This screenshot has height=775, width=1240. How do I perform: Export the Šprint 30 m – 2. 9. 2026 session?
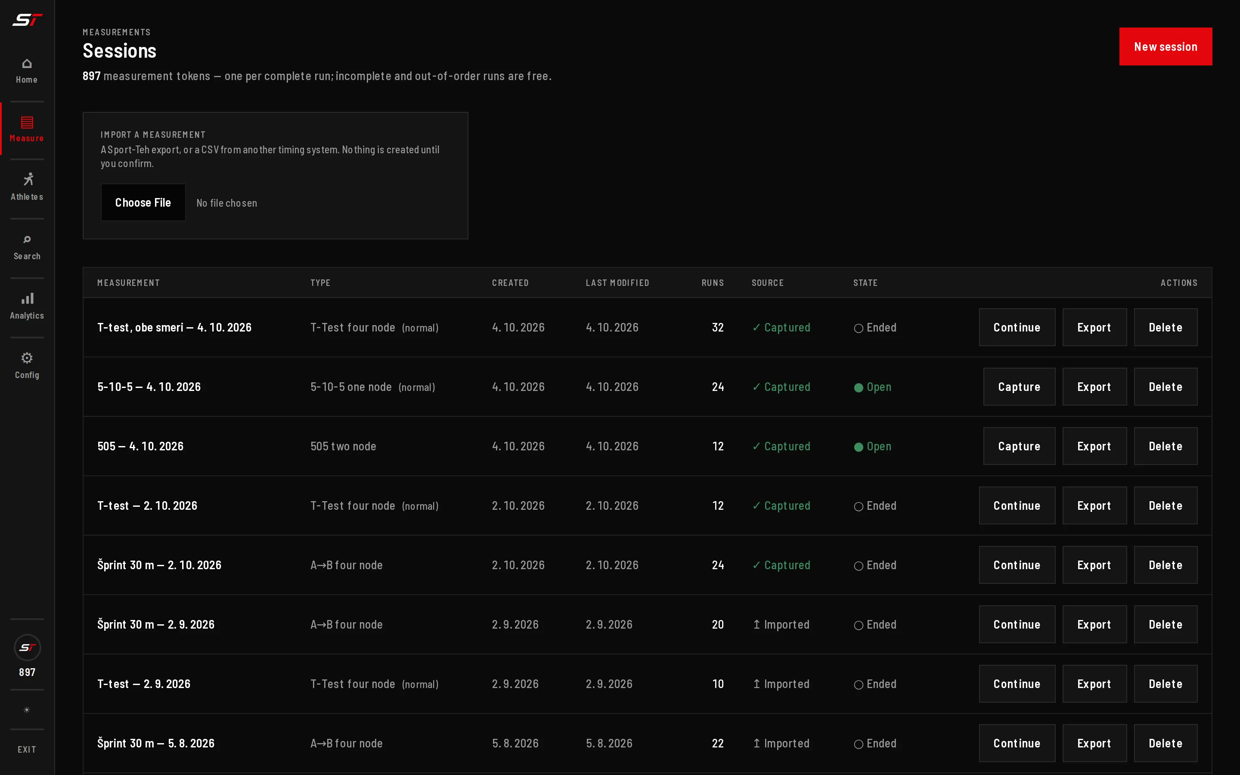pyautogui.click(x=1094, y=624)
